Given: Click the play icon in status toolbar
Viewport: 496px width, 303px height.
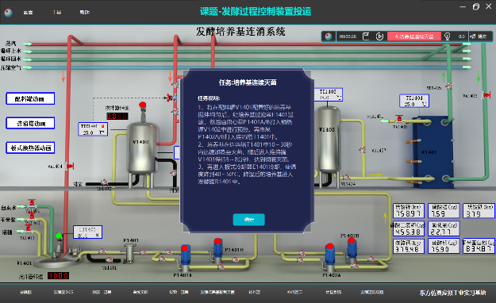Looking at the screenshot, I should tap(379, 36).
